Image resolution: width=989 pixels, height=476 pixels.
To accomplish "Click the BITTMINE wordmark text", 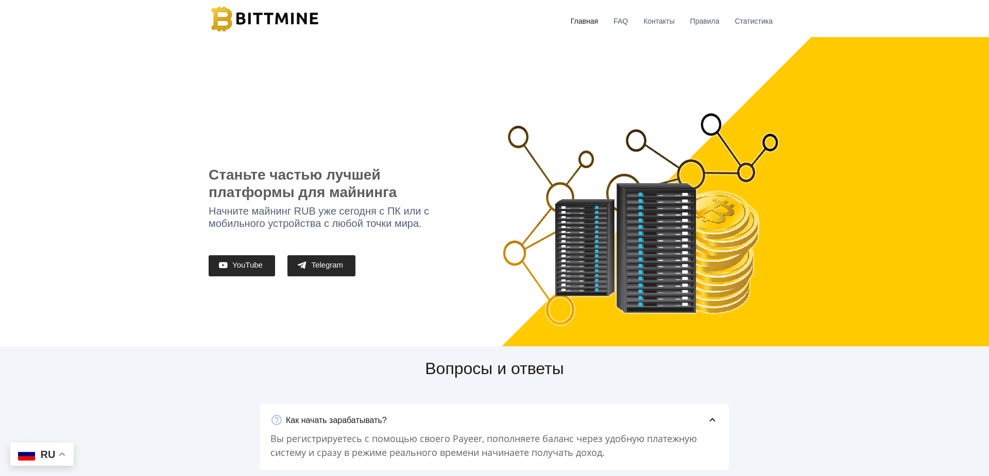I will click(x=277, y=19).
